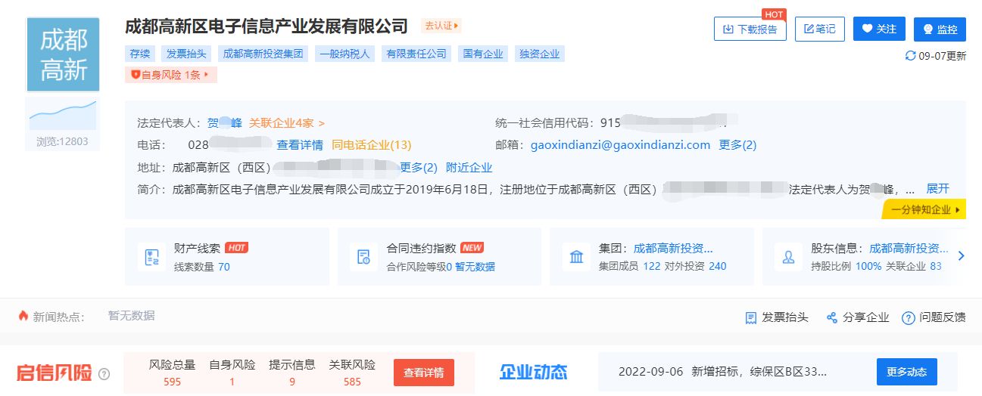Click the 更多动态 blue button
982x396 pixels.
907,373
